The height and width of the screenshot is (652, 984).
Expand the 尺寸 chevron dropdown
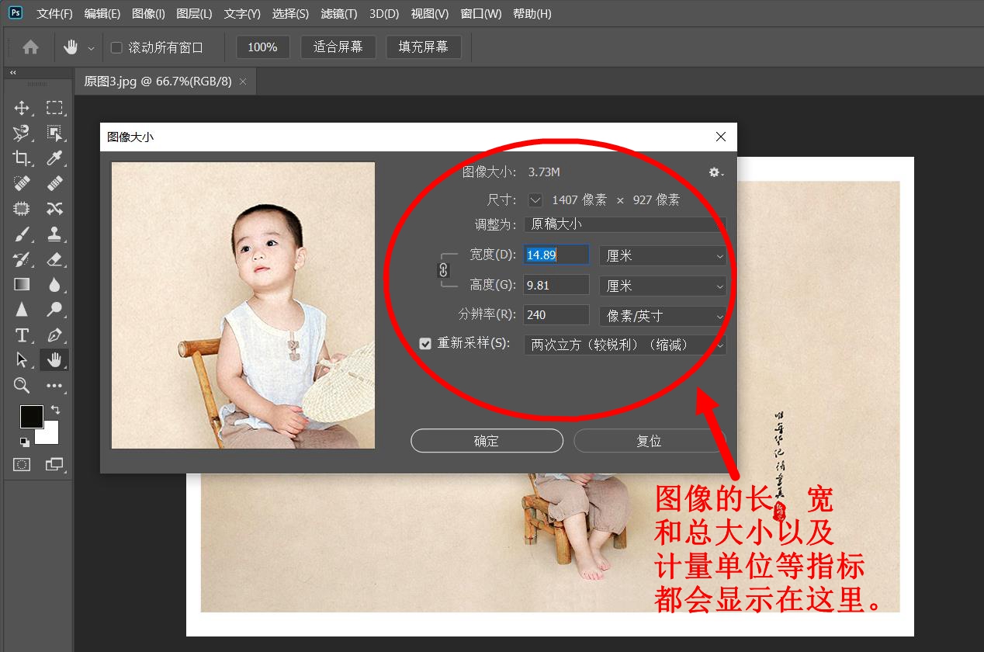(535, 199)
